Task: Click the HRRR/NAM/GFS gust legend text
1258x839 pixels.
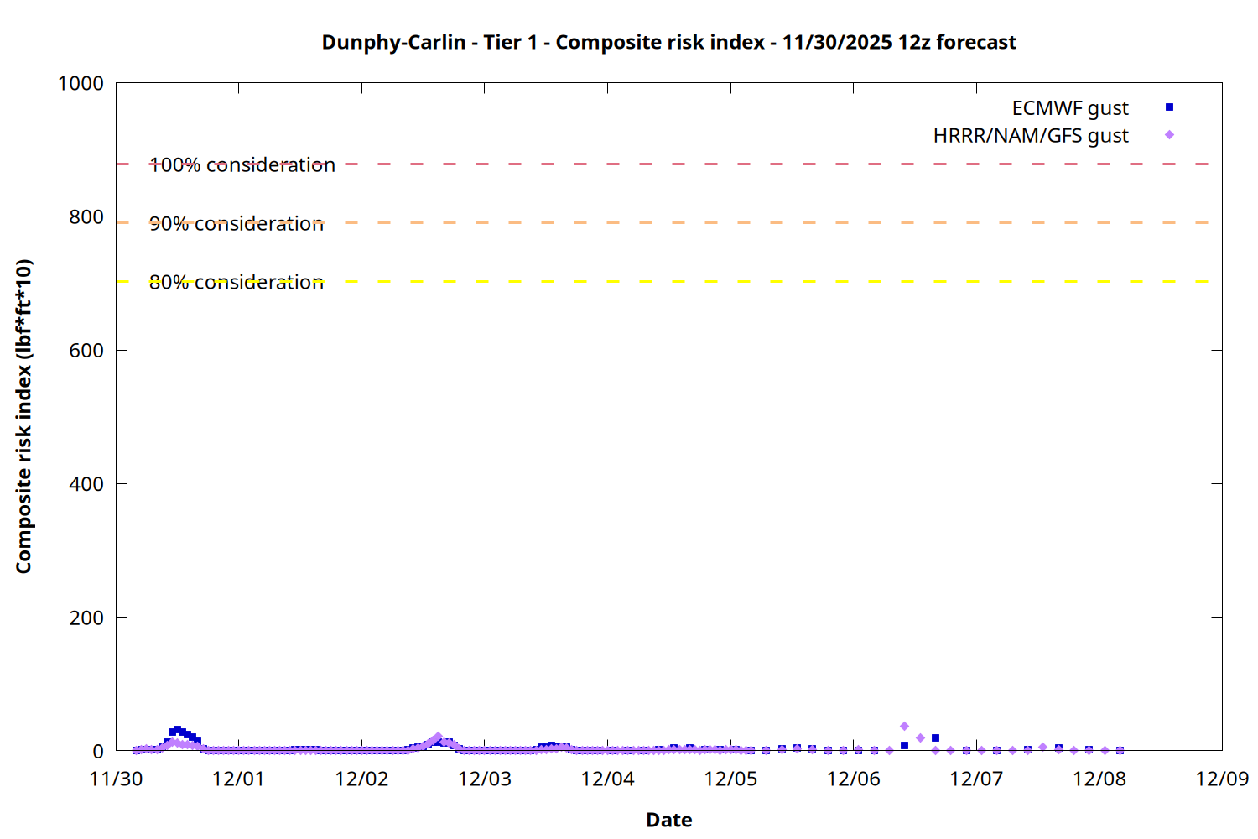Action: tap(1031, 136)
